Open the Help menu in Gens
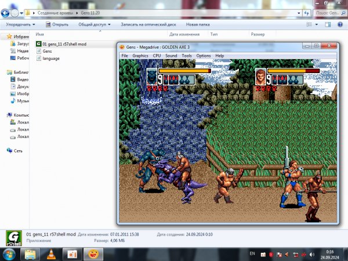Screen dimensions: 348x261 (219, 56)
